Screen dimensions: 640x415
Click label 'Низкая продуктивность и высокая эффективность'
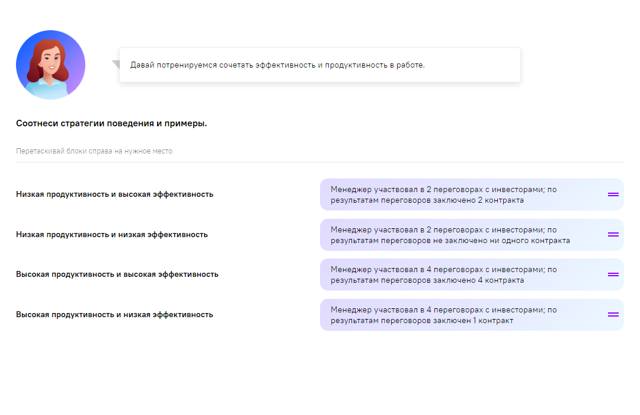(x=114, y=194)
